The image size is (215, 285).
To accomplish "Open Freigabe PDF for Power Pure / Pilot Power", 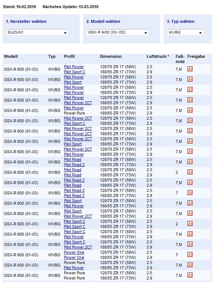I will (190, 265).
